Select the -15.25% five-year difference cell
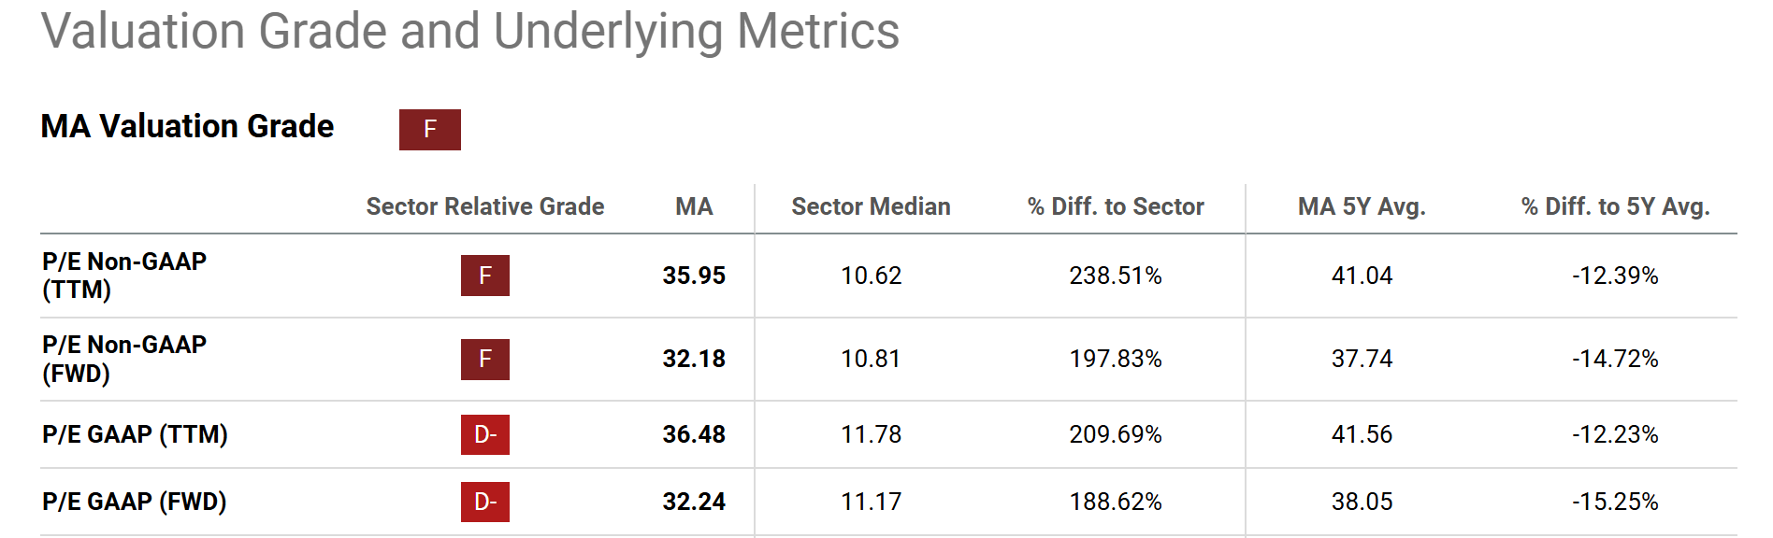1773x538 pixels. pyautogui.click(x=1615, y=502)
